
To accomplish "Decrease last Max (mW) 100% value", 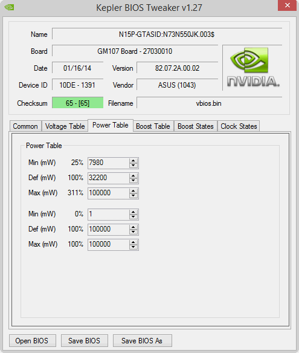I will pos(133,247).
